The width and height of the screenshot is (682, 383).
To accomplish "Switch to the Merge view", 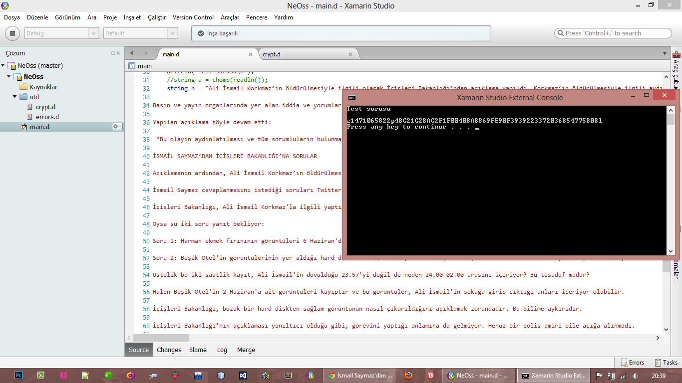I will pos(246,350).
